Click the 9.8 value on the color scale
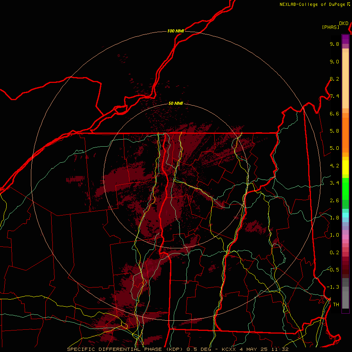352x352 pixels. pyautogui.click(x=334, y=44)
